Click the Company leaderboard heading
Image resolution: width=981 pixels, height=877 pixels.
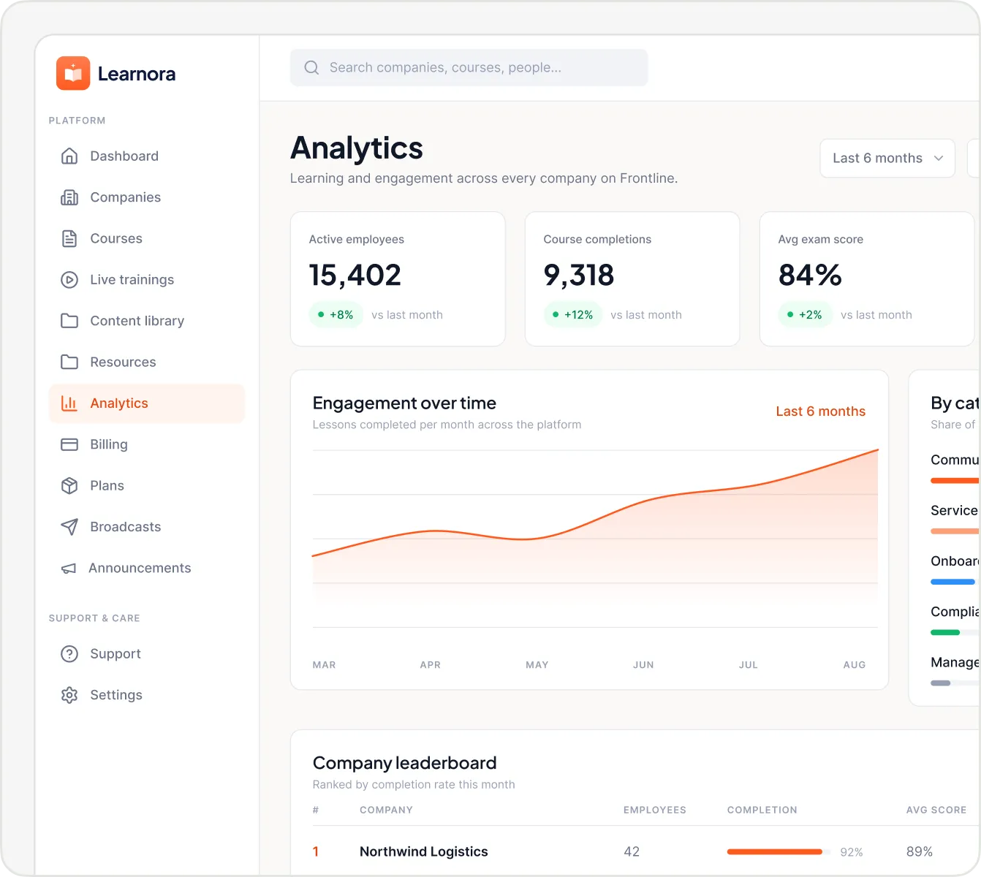[x=405, y=763]
